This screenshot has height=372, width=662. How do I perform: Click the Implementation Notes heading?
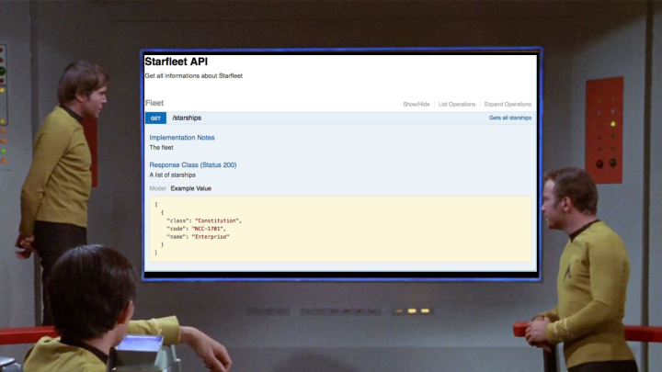tap(182, 138)
